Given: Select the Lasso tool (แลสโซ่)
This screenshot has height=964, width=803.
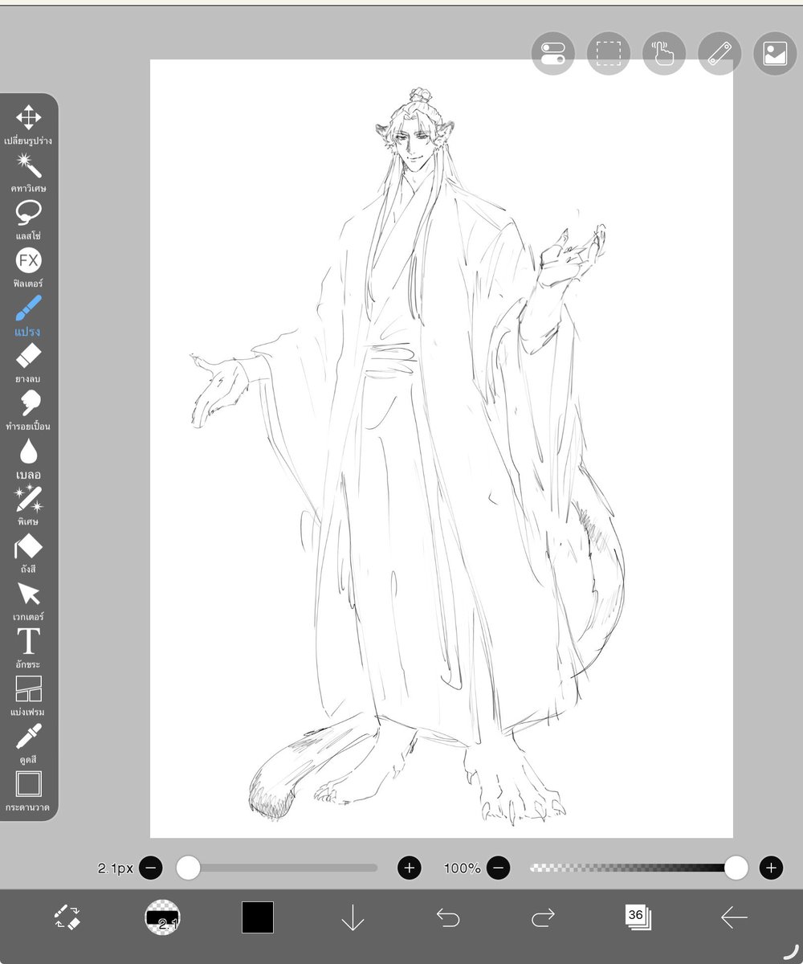Looking at the screenshot, I should coord(29,220).
